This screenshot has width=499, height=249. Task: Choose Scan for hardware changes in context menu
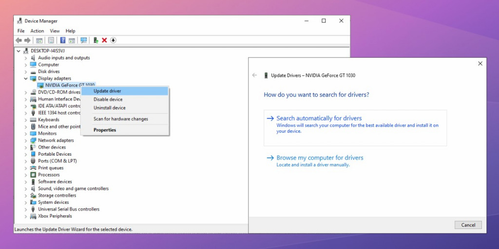[125, 119]
